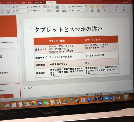
Task: Align cell text to the left
Action: (45, 7)
